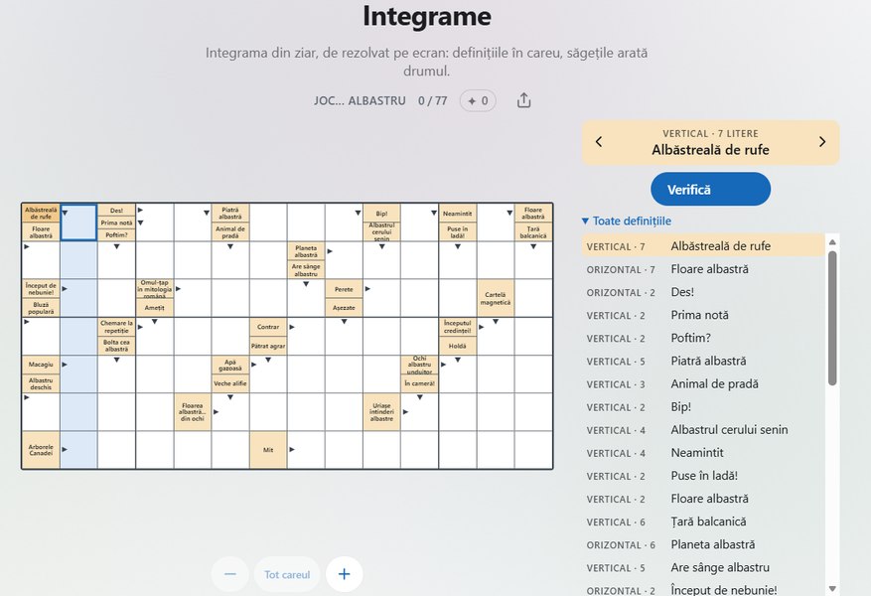
Task: Choose the Planeta albastră clue in list
Action: point(702,545)
